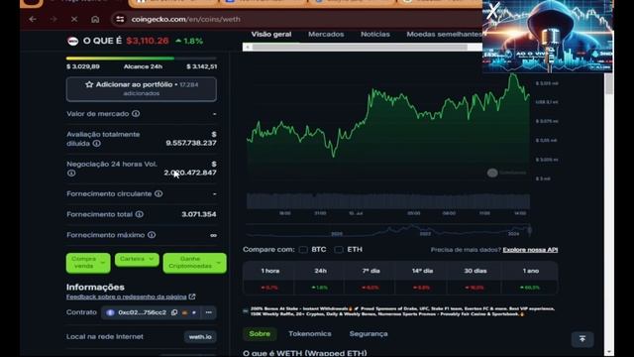Click the page vertical scrollbar
Image resolution: width=634 pixels, height=357 pixels.
(608, 84)
